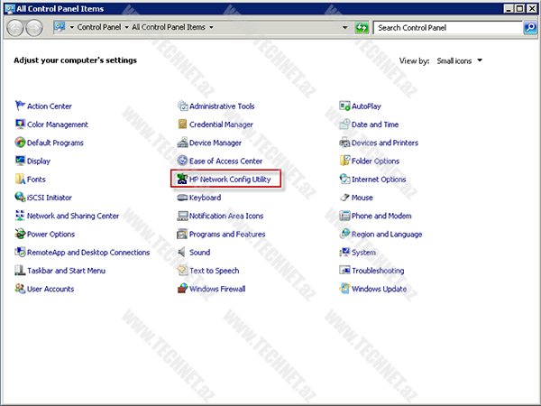
Task: Click the iSCSI Initiator icon
Action: 20,198
